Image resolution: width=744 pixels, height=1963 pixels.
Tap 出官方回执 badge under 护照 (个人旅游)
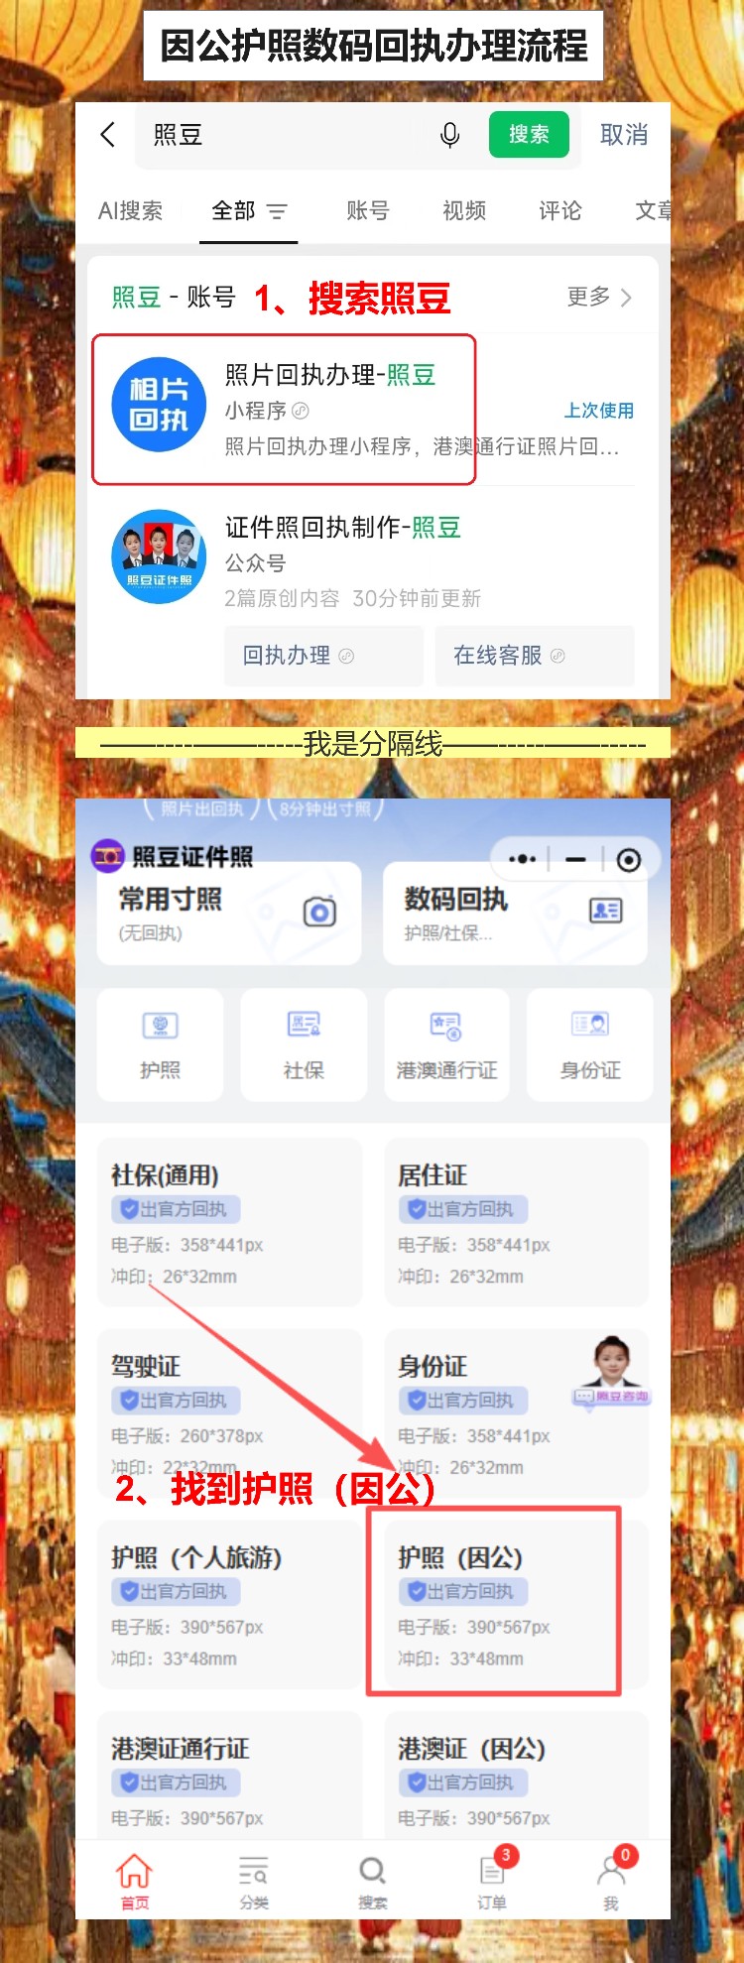tap(176, 1591)
